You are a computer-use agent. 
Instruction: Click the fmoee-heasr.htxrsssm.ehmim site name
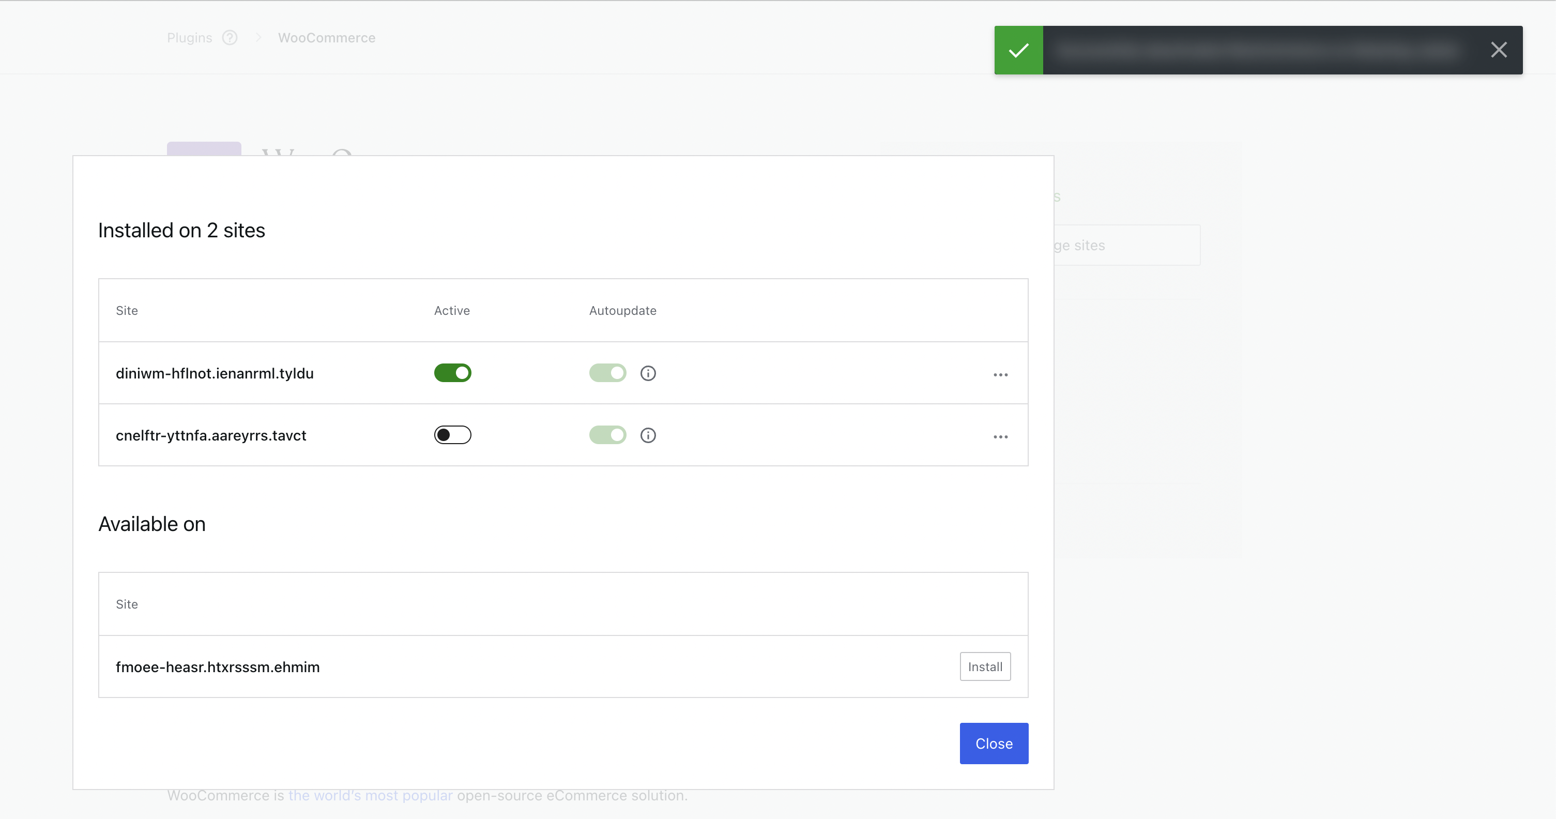coord(218,667)
